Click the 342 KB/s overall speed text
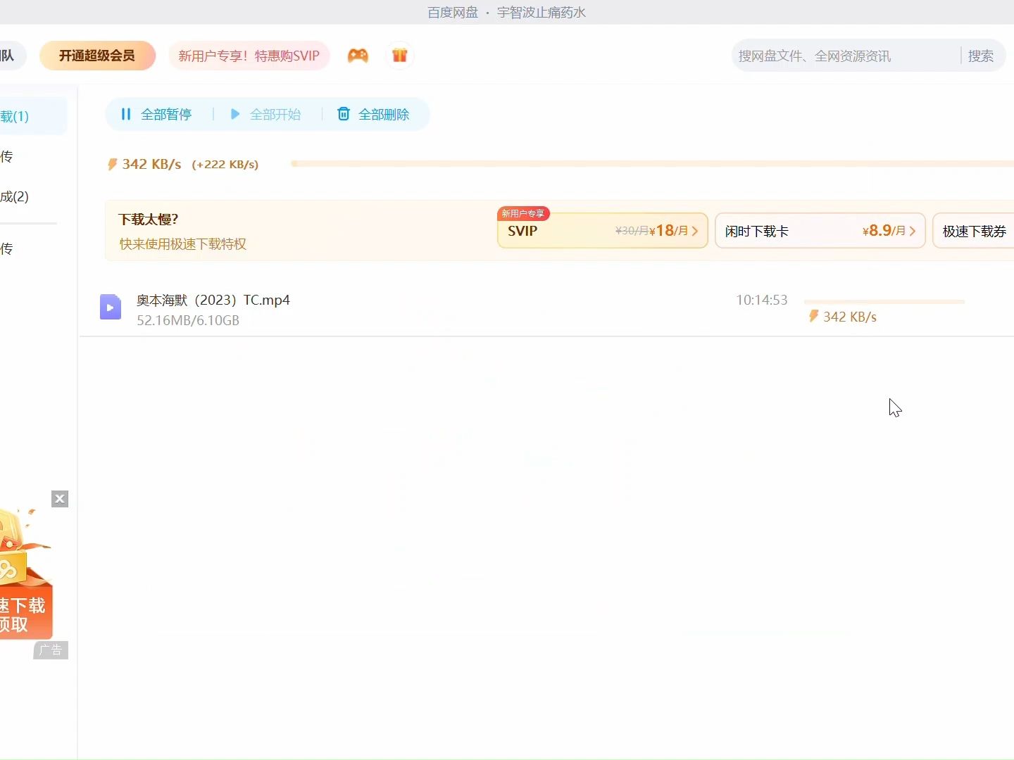Screen dimensions: 1014x760 151,164
